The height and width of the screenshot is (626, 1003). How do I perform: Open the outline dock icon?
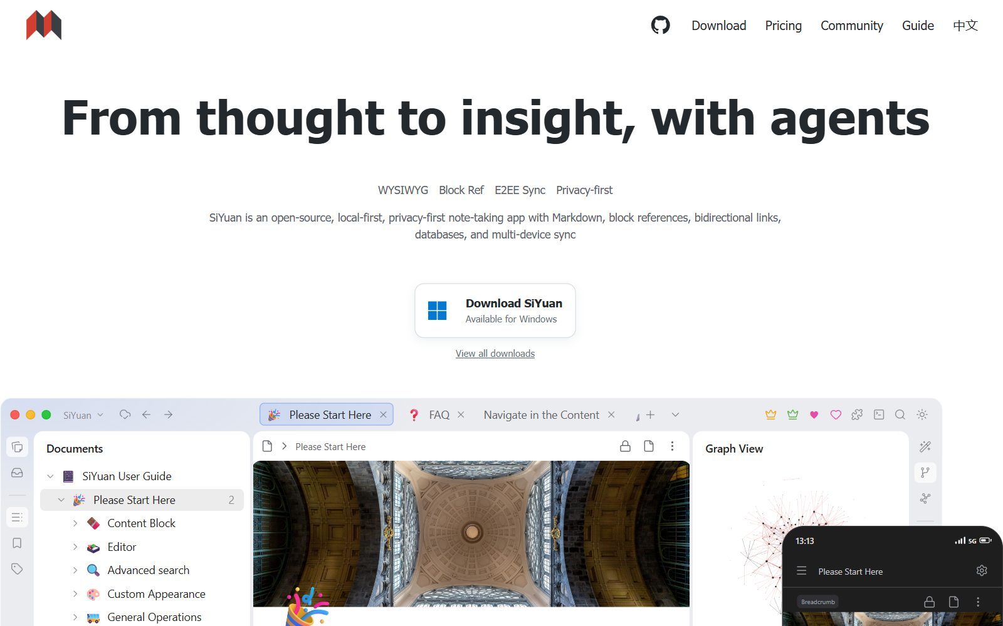click(17, 517)
